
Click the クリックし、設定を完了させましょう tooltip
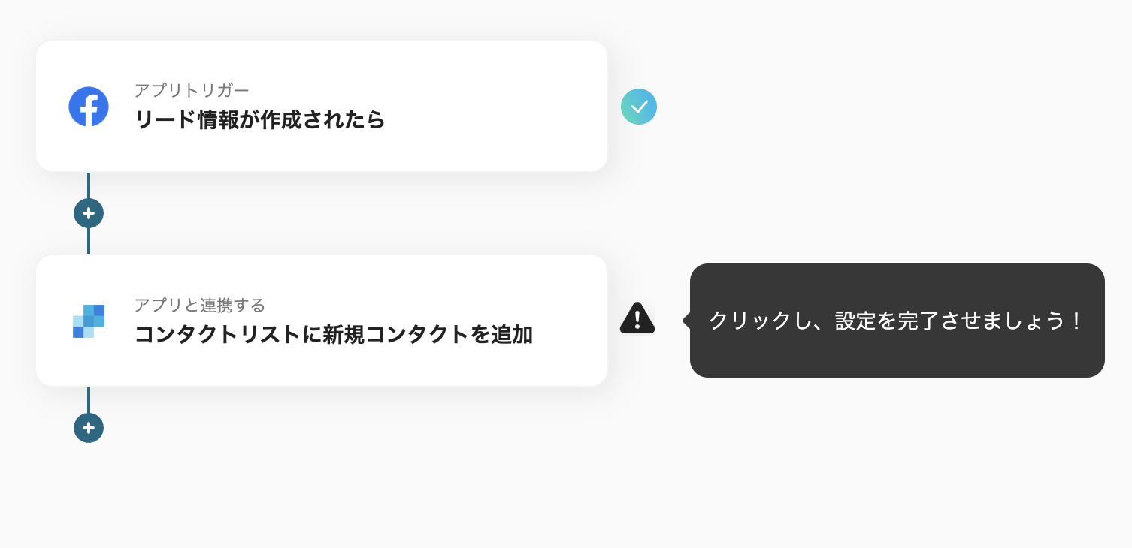click(896, 321)
